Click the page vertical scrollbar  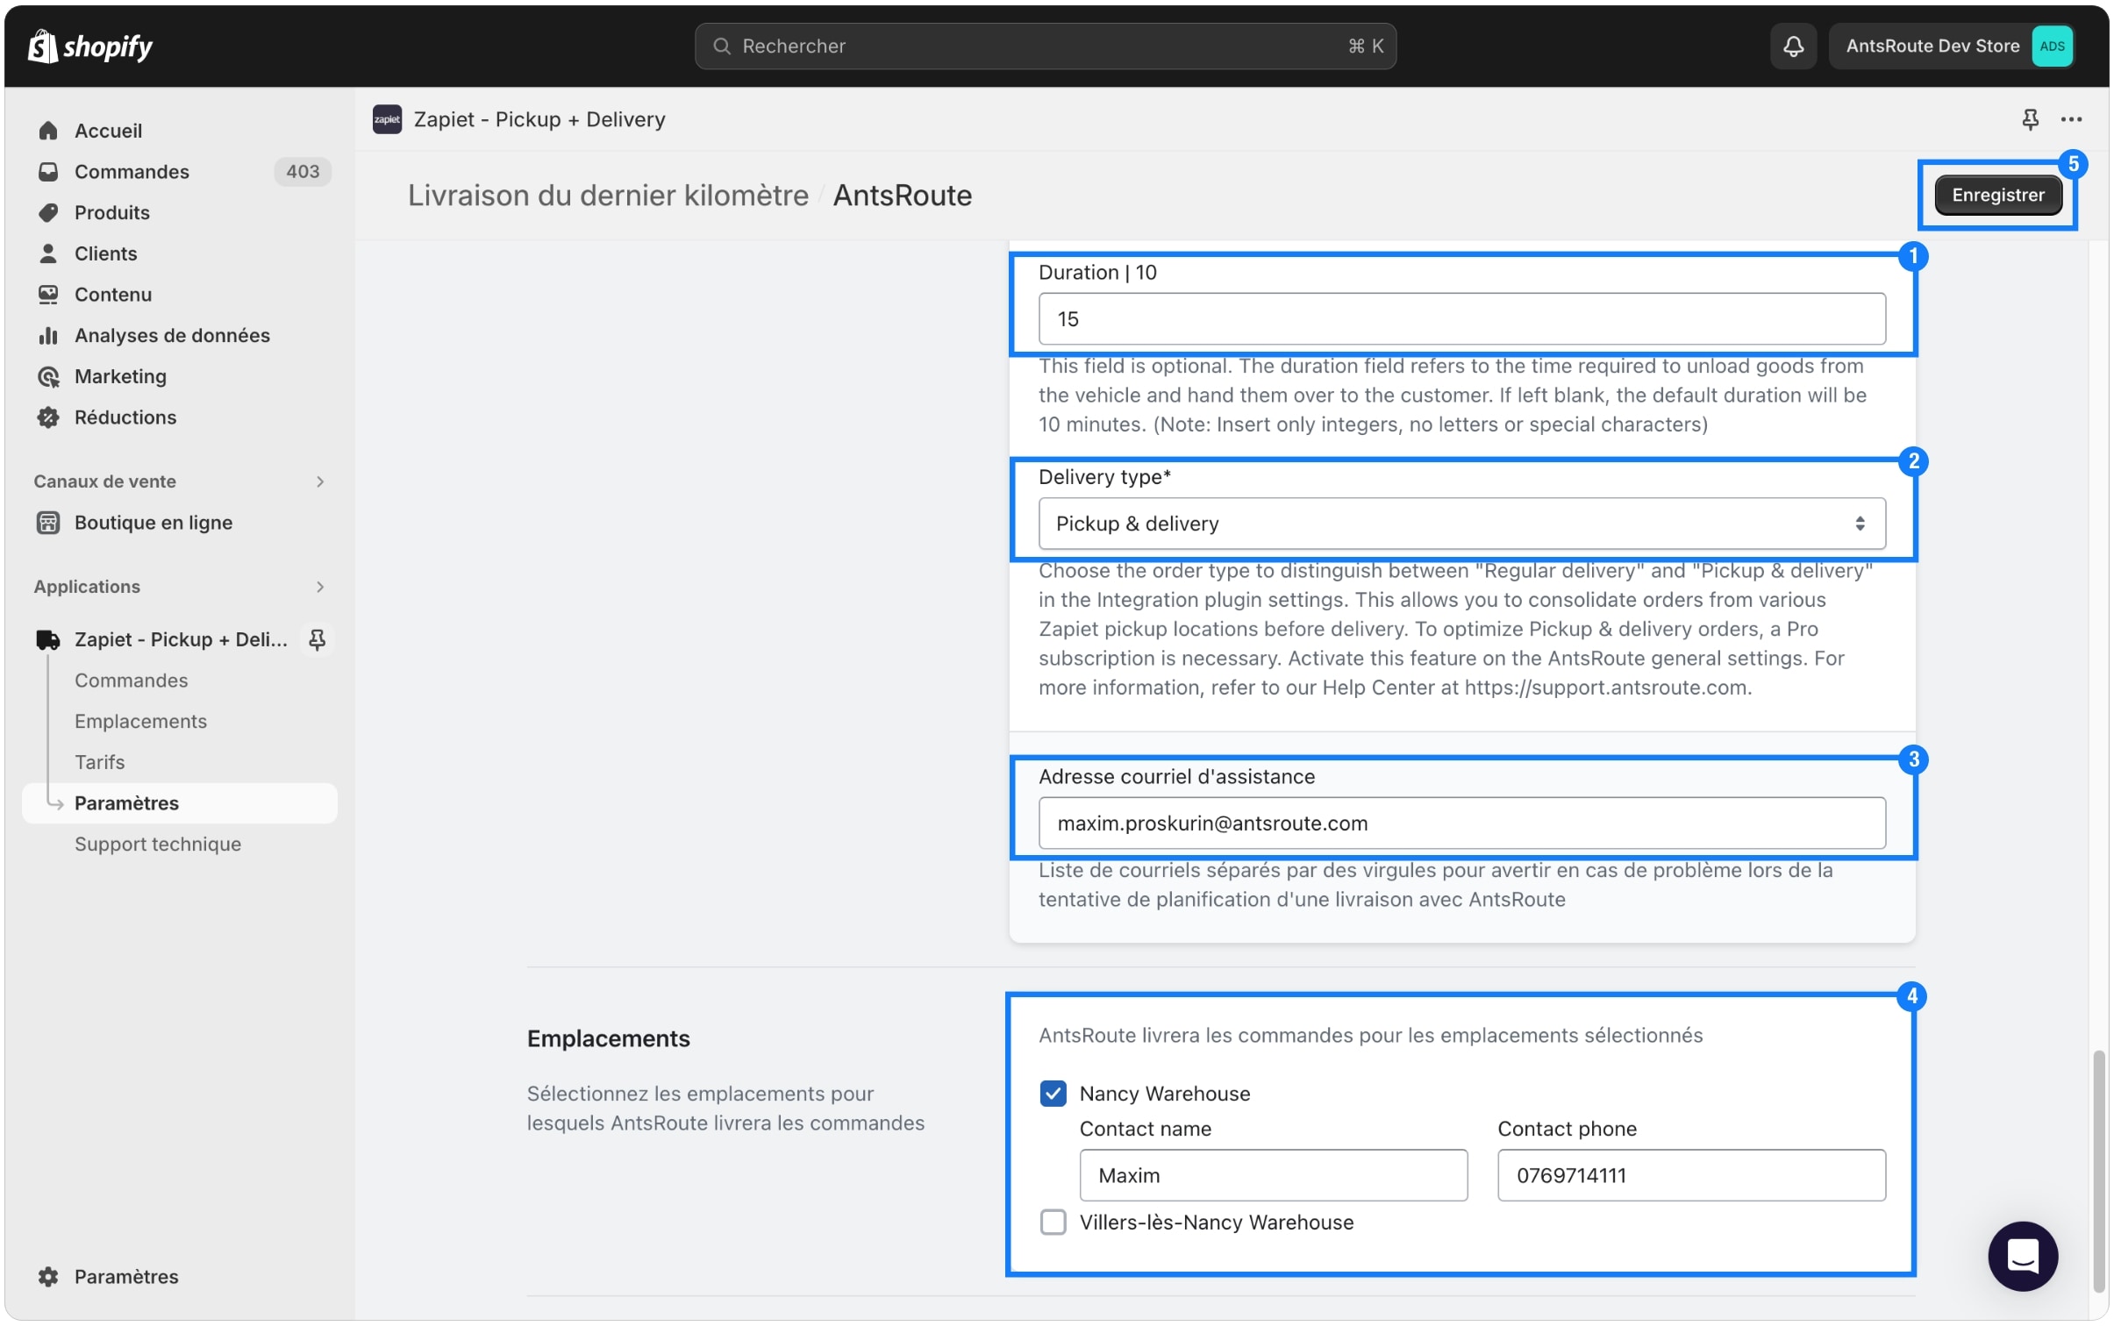tap(2099, 1171)
